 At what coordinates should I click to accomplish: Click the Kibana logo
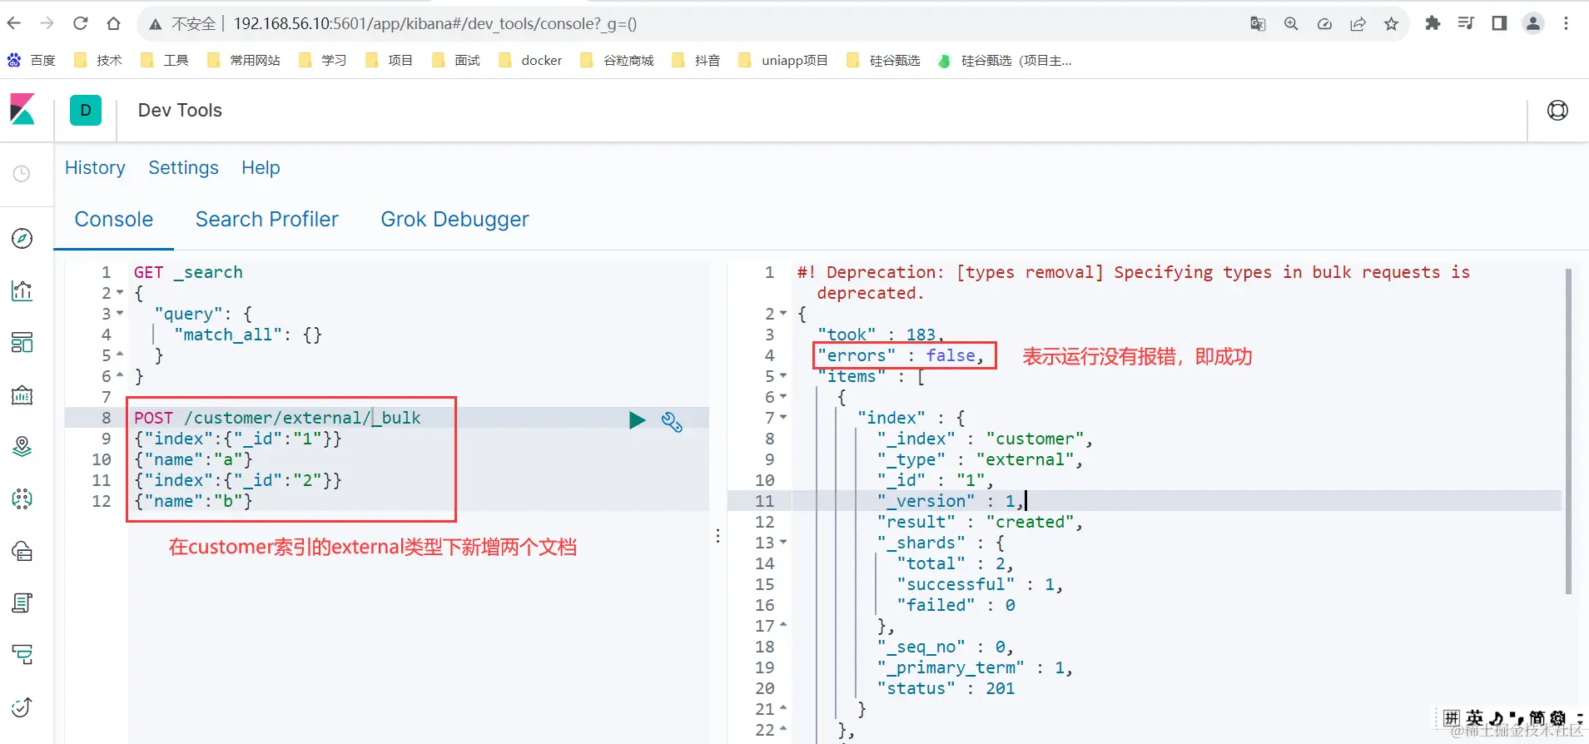(22, 110)
